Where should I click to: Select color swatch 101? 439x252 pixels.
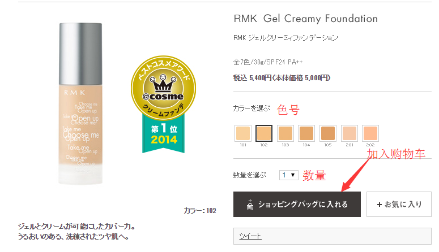point(242,133)
